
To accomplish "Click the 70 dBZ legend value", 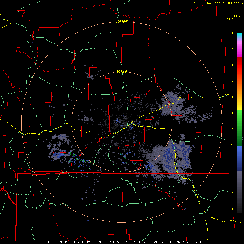I will 233,49.
